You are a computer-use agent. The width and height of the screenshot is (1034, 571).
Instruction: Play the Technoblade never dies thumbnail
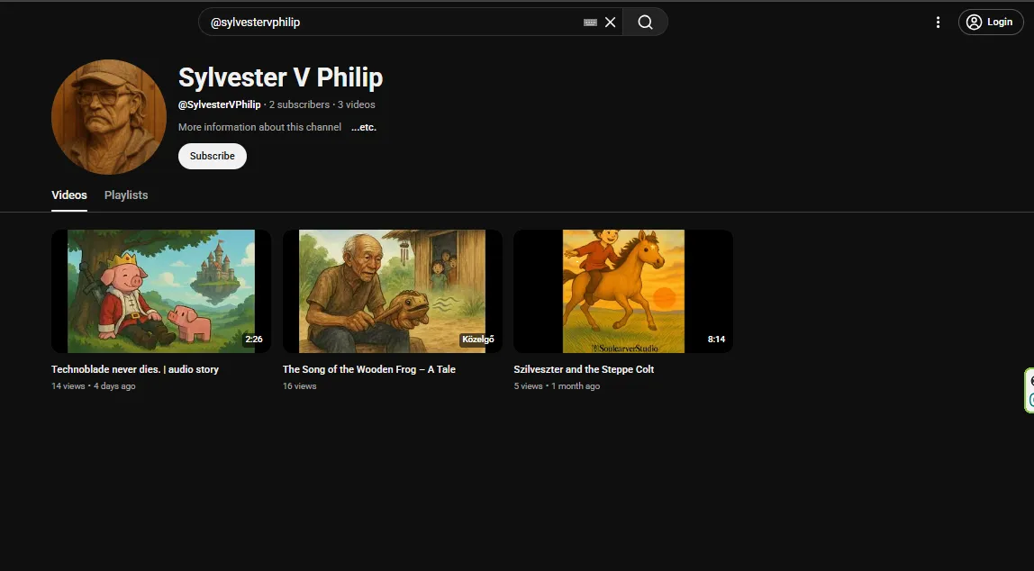[160, 291]
